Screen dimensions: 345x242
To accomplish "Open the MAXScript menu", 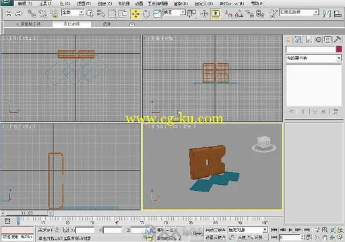I will (232, 4).
